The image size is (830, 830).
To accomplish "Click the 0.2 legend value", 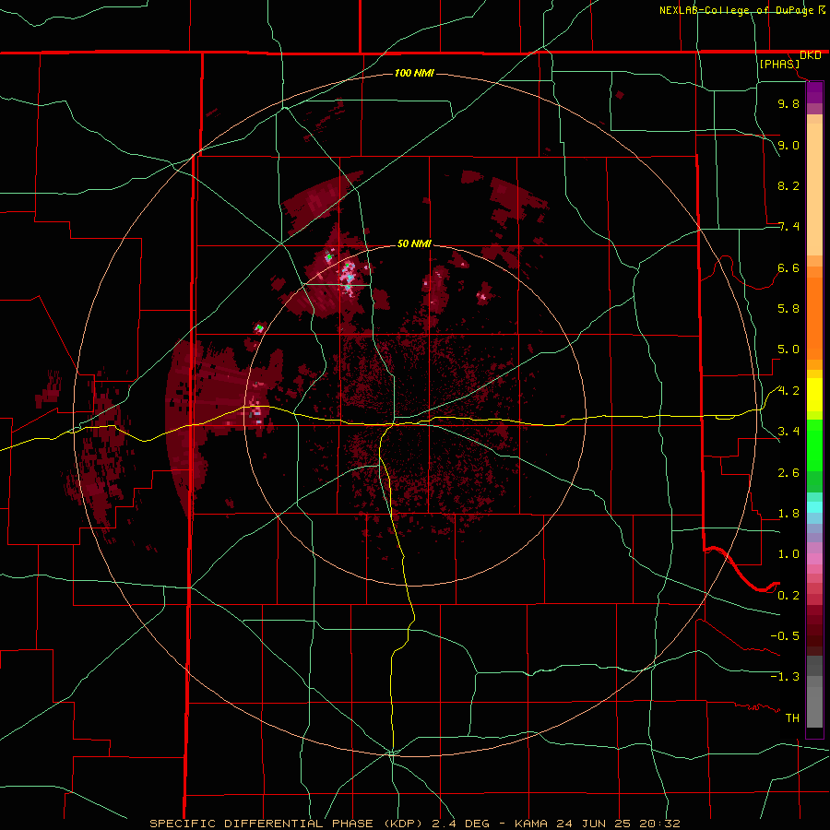I will (788, 596).
